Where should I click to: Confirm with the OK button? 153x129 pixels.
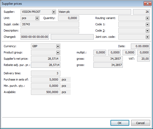[120, 123]
